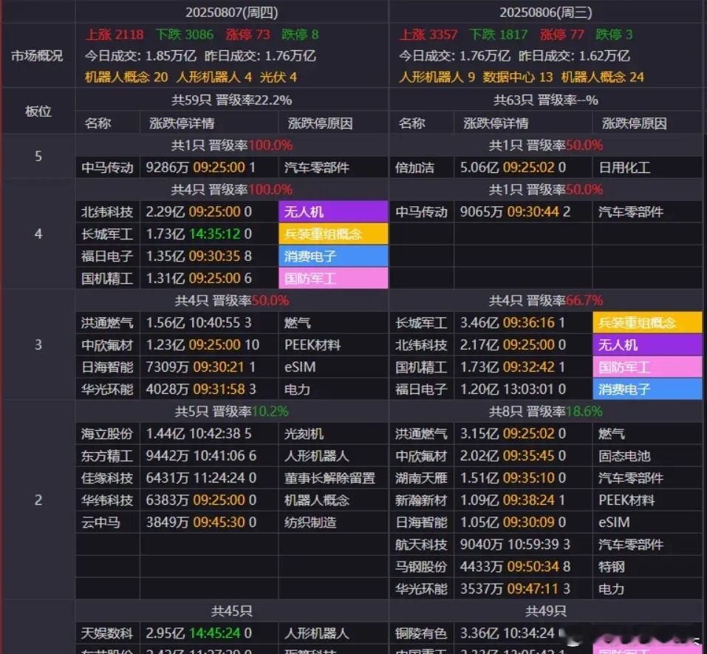This screenshot has width=707, height=654.
Task: Click the 涨停 77 figure
Action: pos(561,35)
